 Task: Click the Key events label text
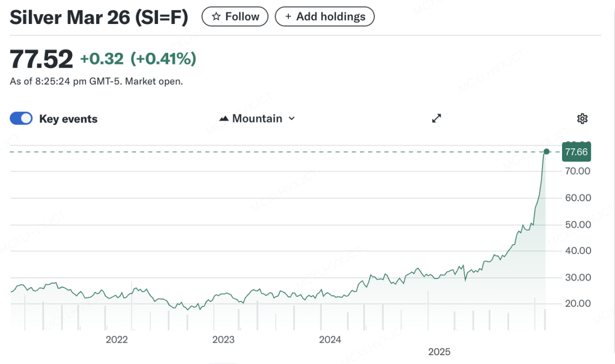tap(68, 119)
